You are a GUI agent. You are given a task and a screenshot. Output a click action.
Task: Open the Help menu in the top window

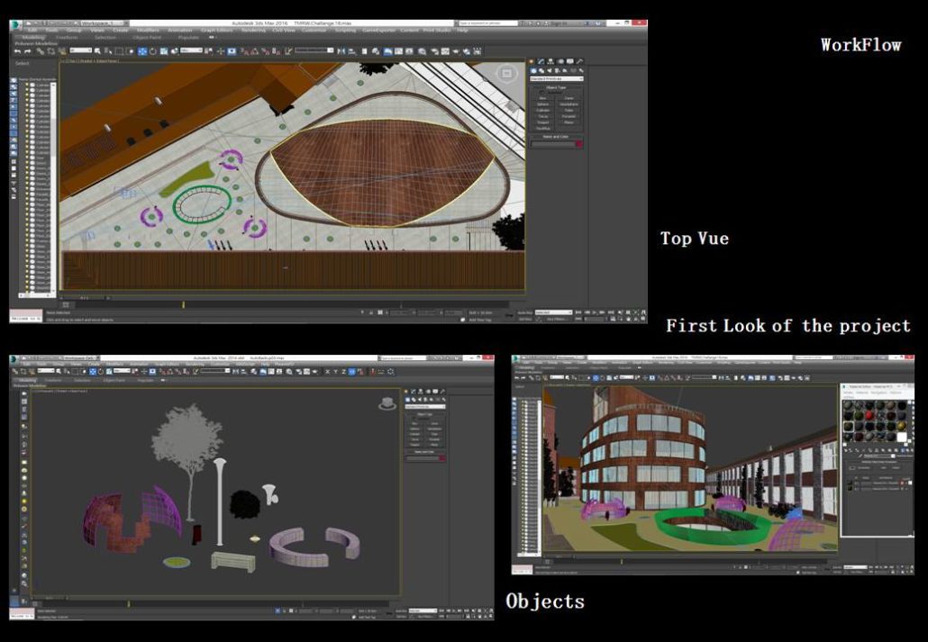(463, 31)
